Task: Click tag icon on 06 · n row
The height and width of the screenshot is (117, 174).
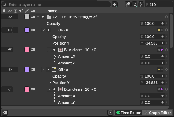Action: coord(33,30)
